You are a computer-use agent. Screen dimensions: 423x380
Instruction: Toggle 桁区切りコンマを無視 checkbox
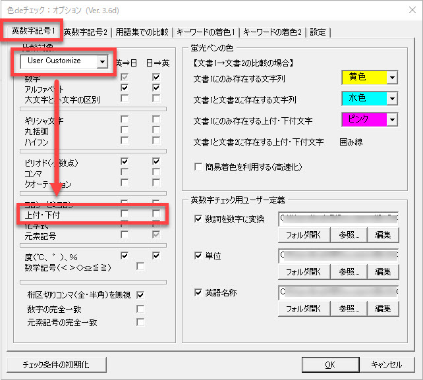(140, 295)
